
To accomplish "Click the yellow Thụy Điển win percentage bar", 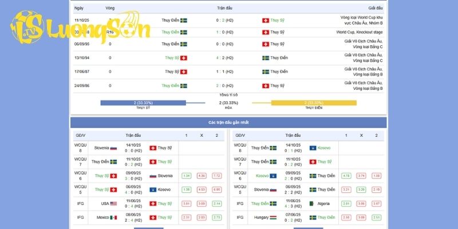I will pyautogui.click(x=313, y=103).
